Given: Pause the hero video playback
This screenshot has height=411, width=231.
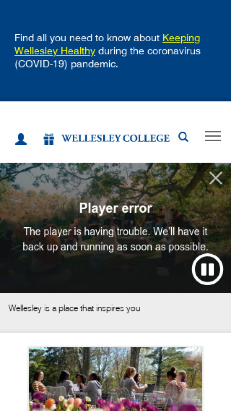Looking at the screenshot, I should point(208,269).
